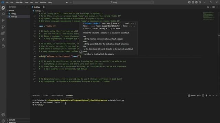Toggle the secondary side bar layout
Image resolution: width=220 pixels, height=123 pixels.
196,2
